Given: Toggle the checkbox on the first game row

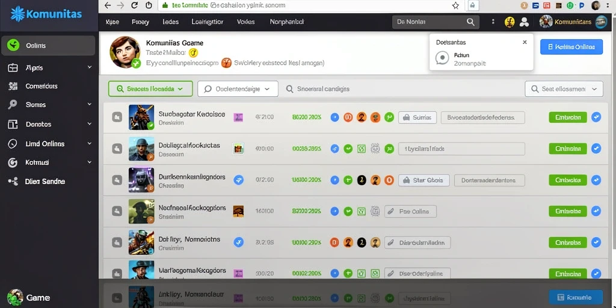Looking at the screenshot, I should [117, 117].
